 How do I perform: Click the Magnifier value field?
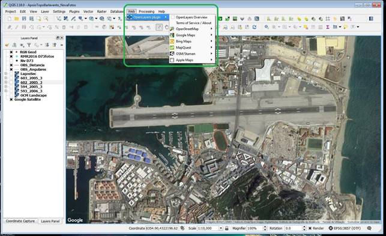click(x=255, y=228)
